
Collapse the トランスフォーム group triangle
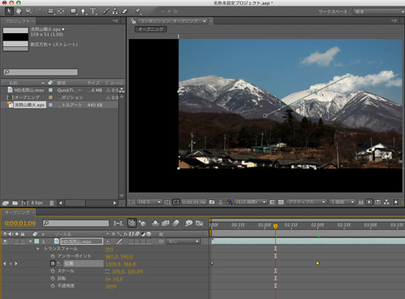click(38, 249)
